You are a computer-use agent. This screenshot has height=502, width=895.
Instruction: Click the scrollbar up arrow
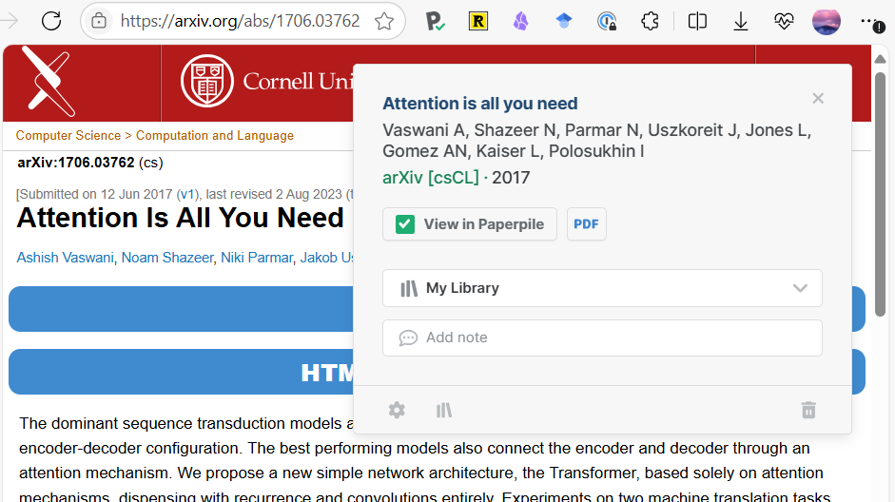pyautogui.click(x=880, y=59)
